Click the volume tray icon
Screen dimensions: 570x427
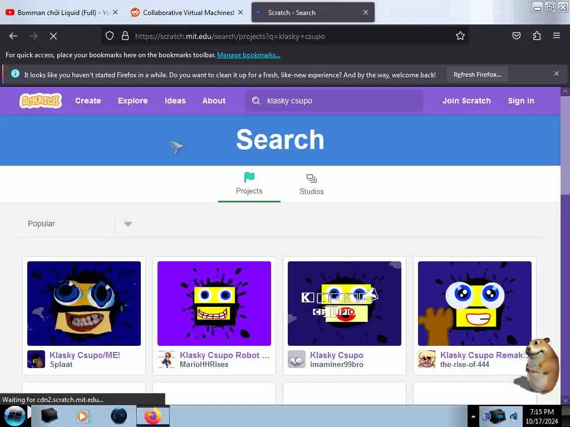pyautogui.click(x=514, y=416)
